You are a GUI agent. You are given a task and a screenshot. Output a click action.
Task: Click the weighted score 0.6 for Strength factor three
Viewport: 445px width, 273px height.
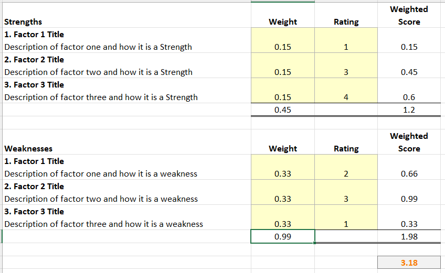[409, 97]
